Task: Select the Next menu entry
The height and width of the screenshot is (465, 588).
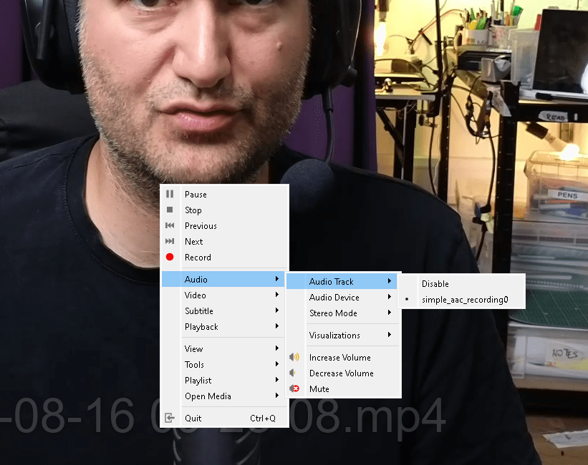Action: coord(224,241)
